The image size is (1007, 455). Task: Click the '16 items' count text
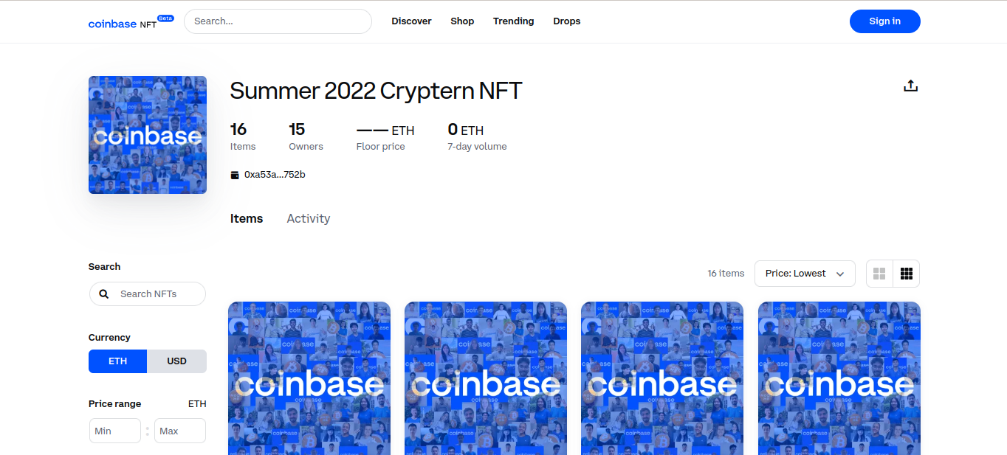[726, 274]
